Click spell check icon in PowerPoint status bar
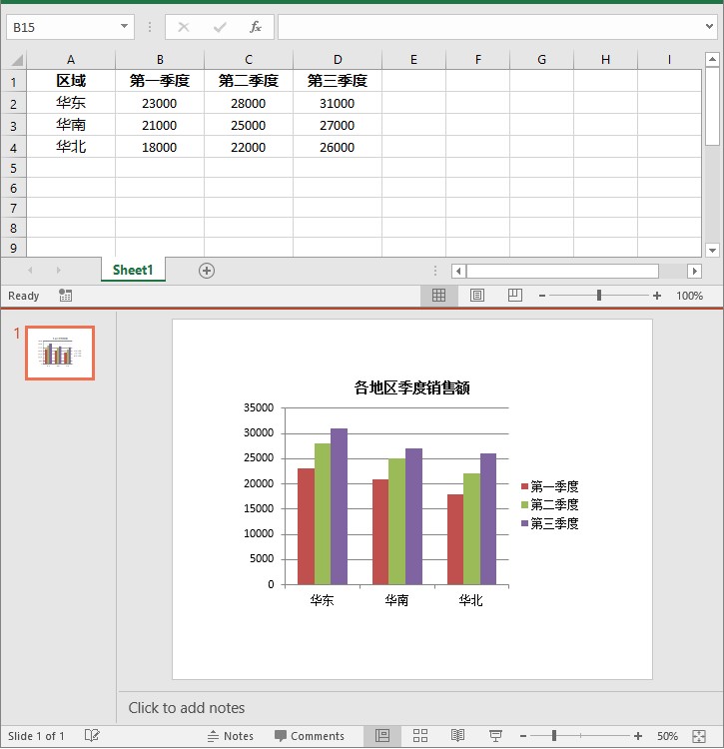 tap(92, 735)
